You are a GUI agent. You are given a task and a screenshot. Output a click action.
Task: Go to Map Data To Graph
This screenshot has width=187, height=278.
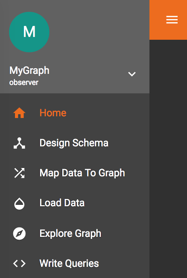click(75, 173)
